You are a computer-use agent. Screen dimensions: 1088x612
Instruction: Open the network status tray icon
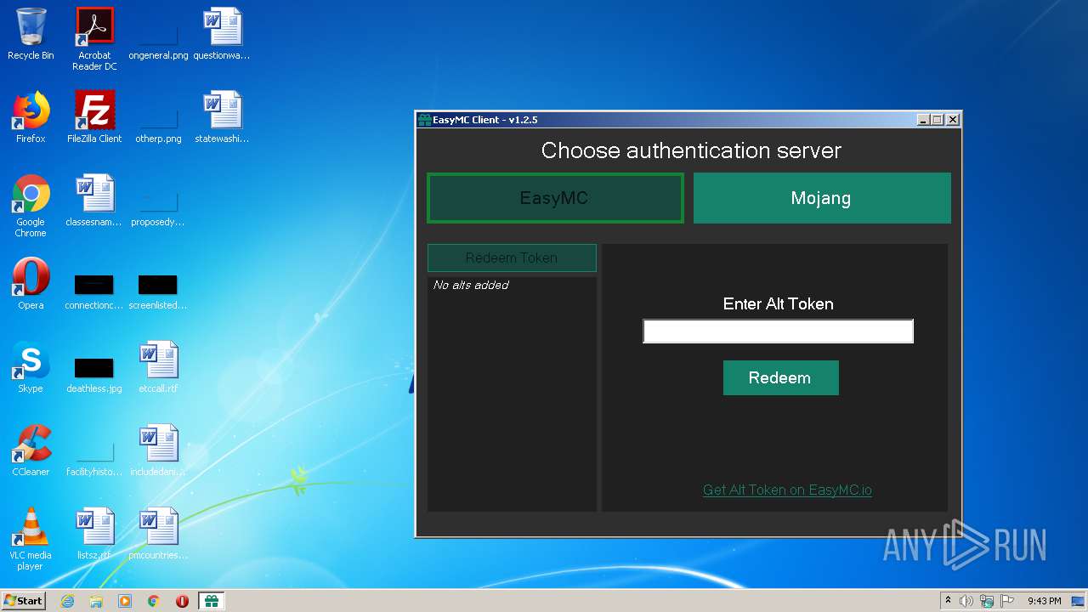click(x=987, y=601)
